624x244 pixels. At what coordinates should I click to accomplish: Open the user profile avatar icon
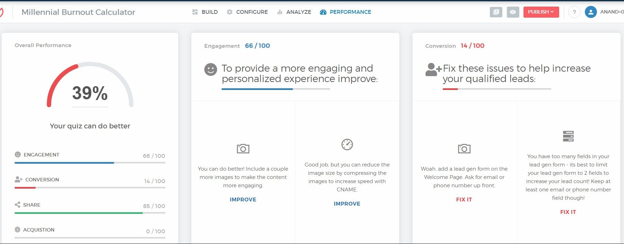point(591,12)
